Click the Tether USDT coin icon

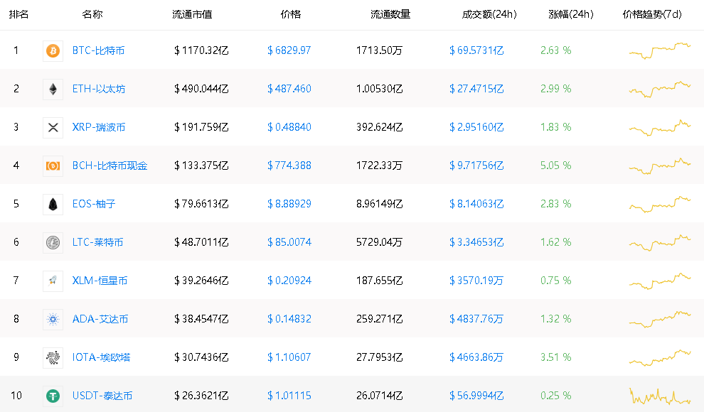click(x=53, y=396)
